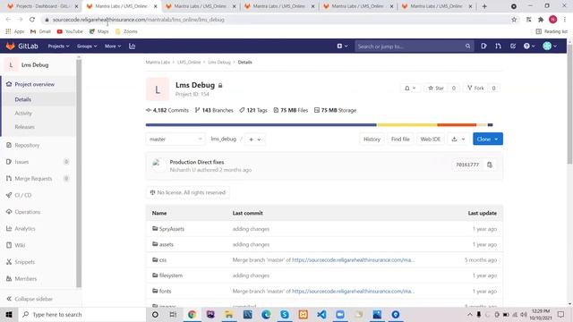
Task: Open the 143 Branches link
Action: point(214,110)
